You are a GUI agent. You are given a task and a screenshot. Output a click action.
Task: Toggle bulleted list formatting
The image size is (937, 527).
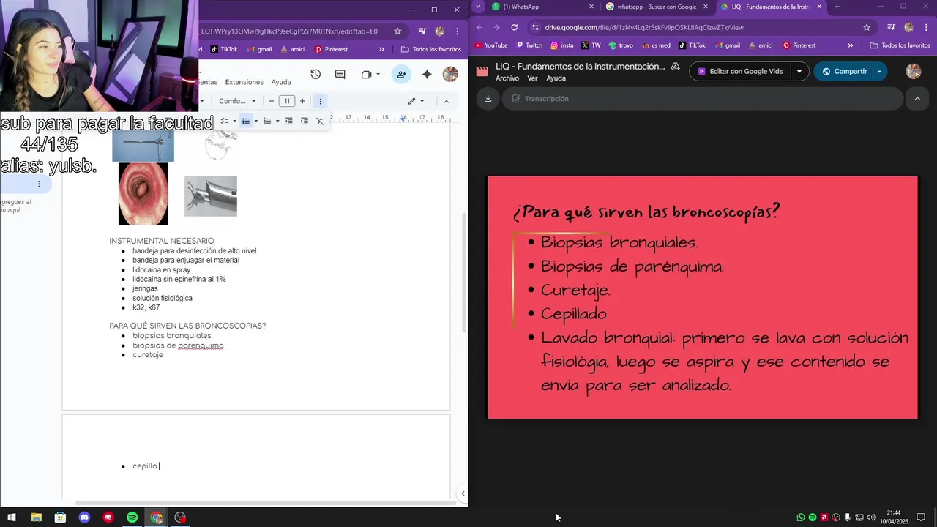pos(246,121)
